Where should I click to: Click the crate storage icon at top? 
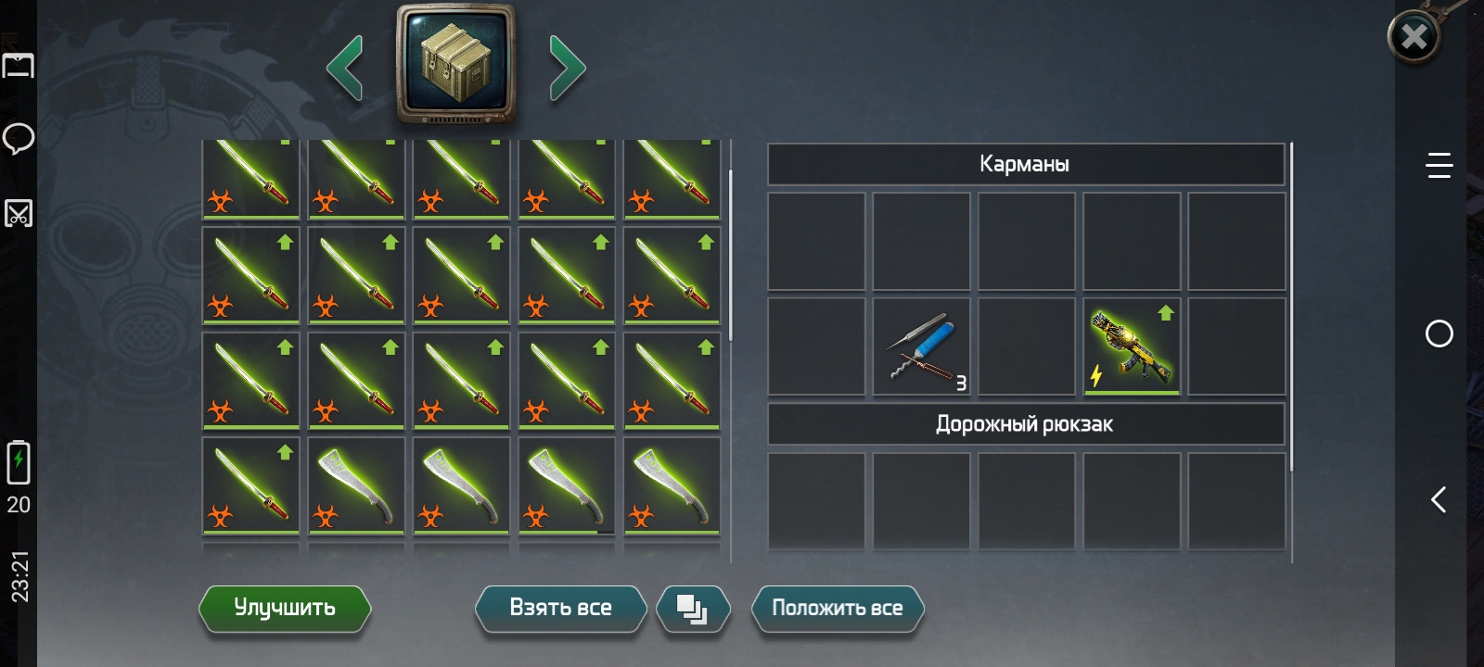[x=455, y=65]
